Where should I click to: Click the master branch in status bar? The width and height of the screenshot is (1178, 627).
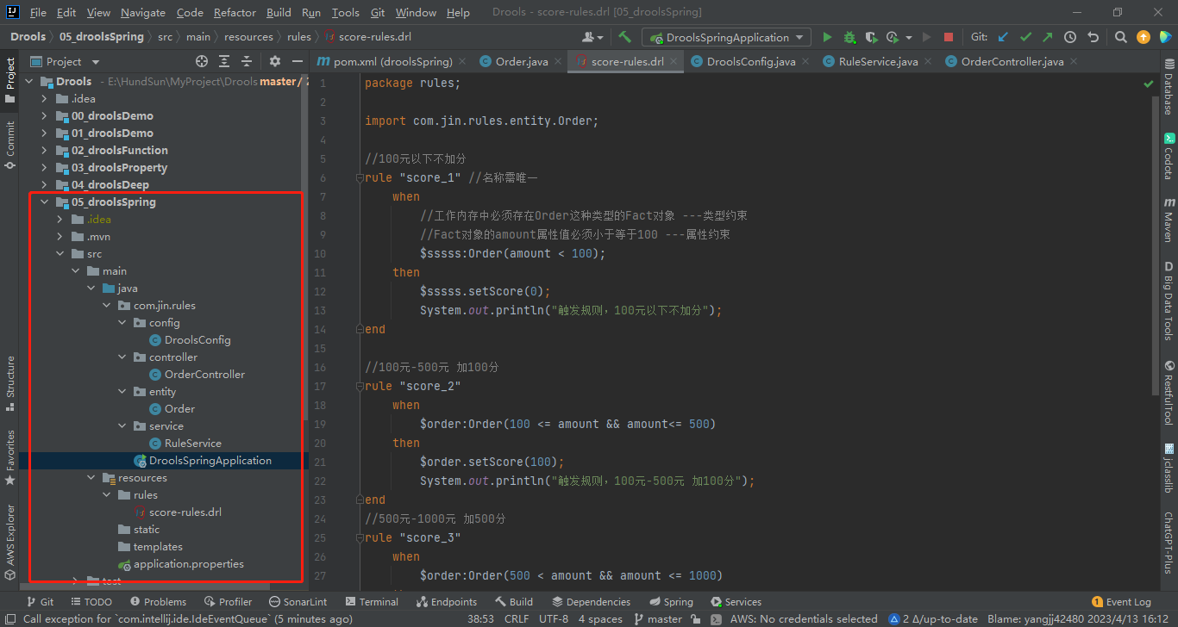point(657,618)
